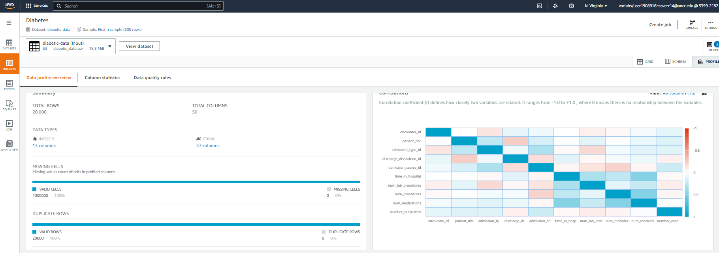This screenshot has width=719, height=253.
Task: Click the Diabetes project title
Action: coord(37,20)
